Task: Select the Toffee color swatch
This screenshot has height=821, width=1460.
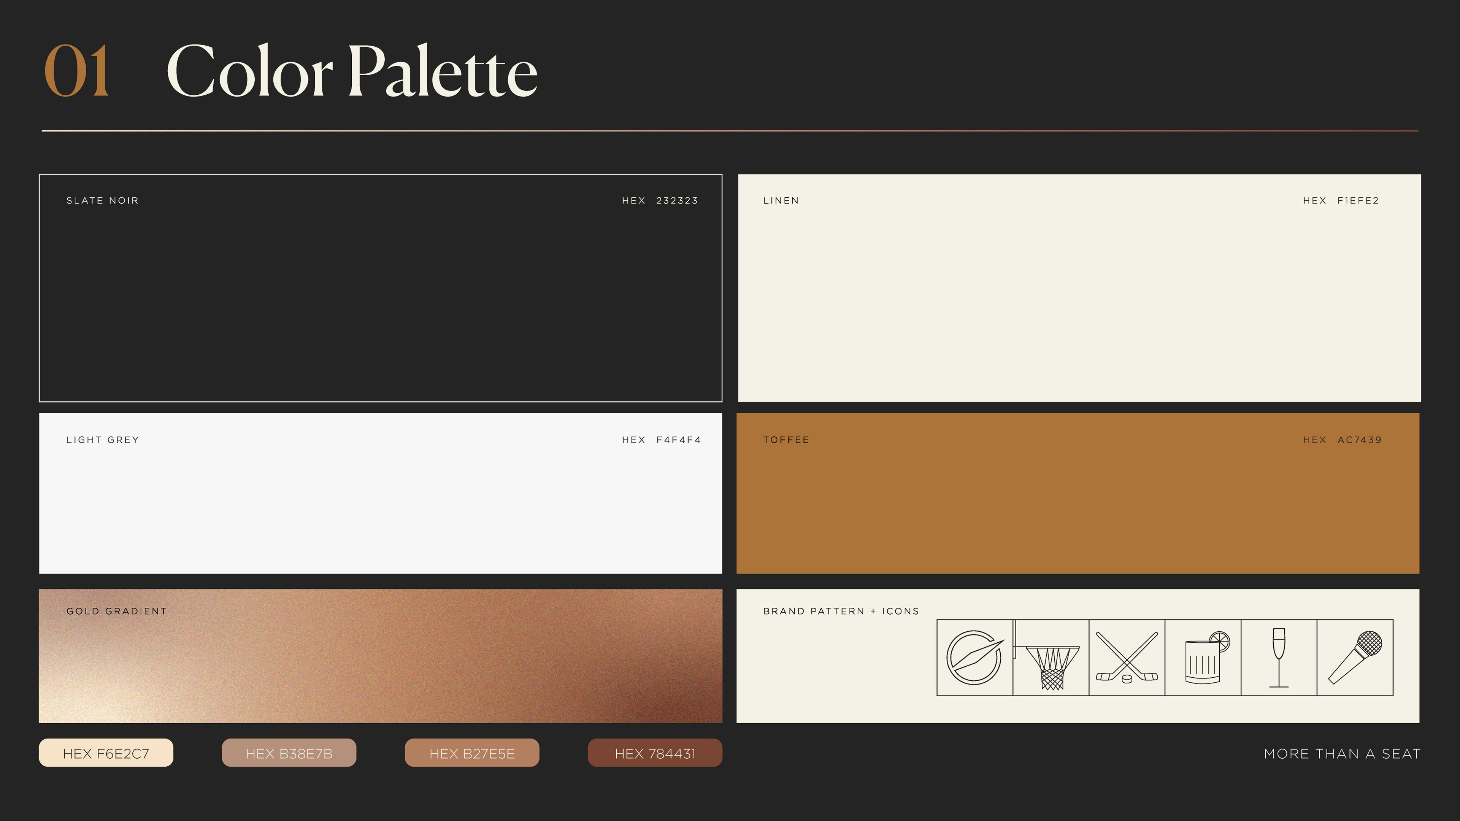Action: 1078,493
